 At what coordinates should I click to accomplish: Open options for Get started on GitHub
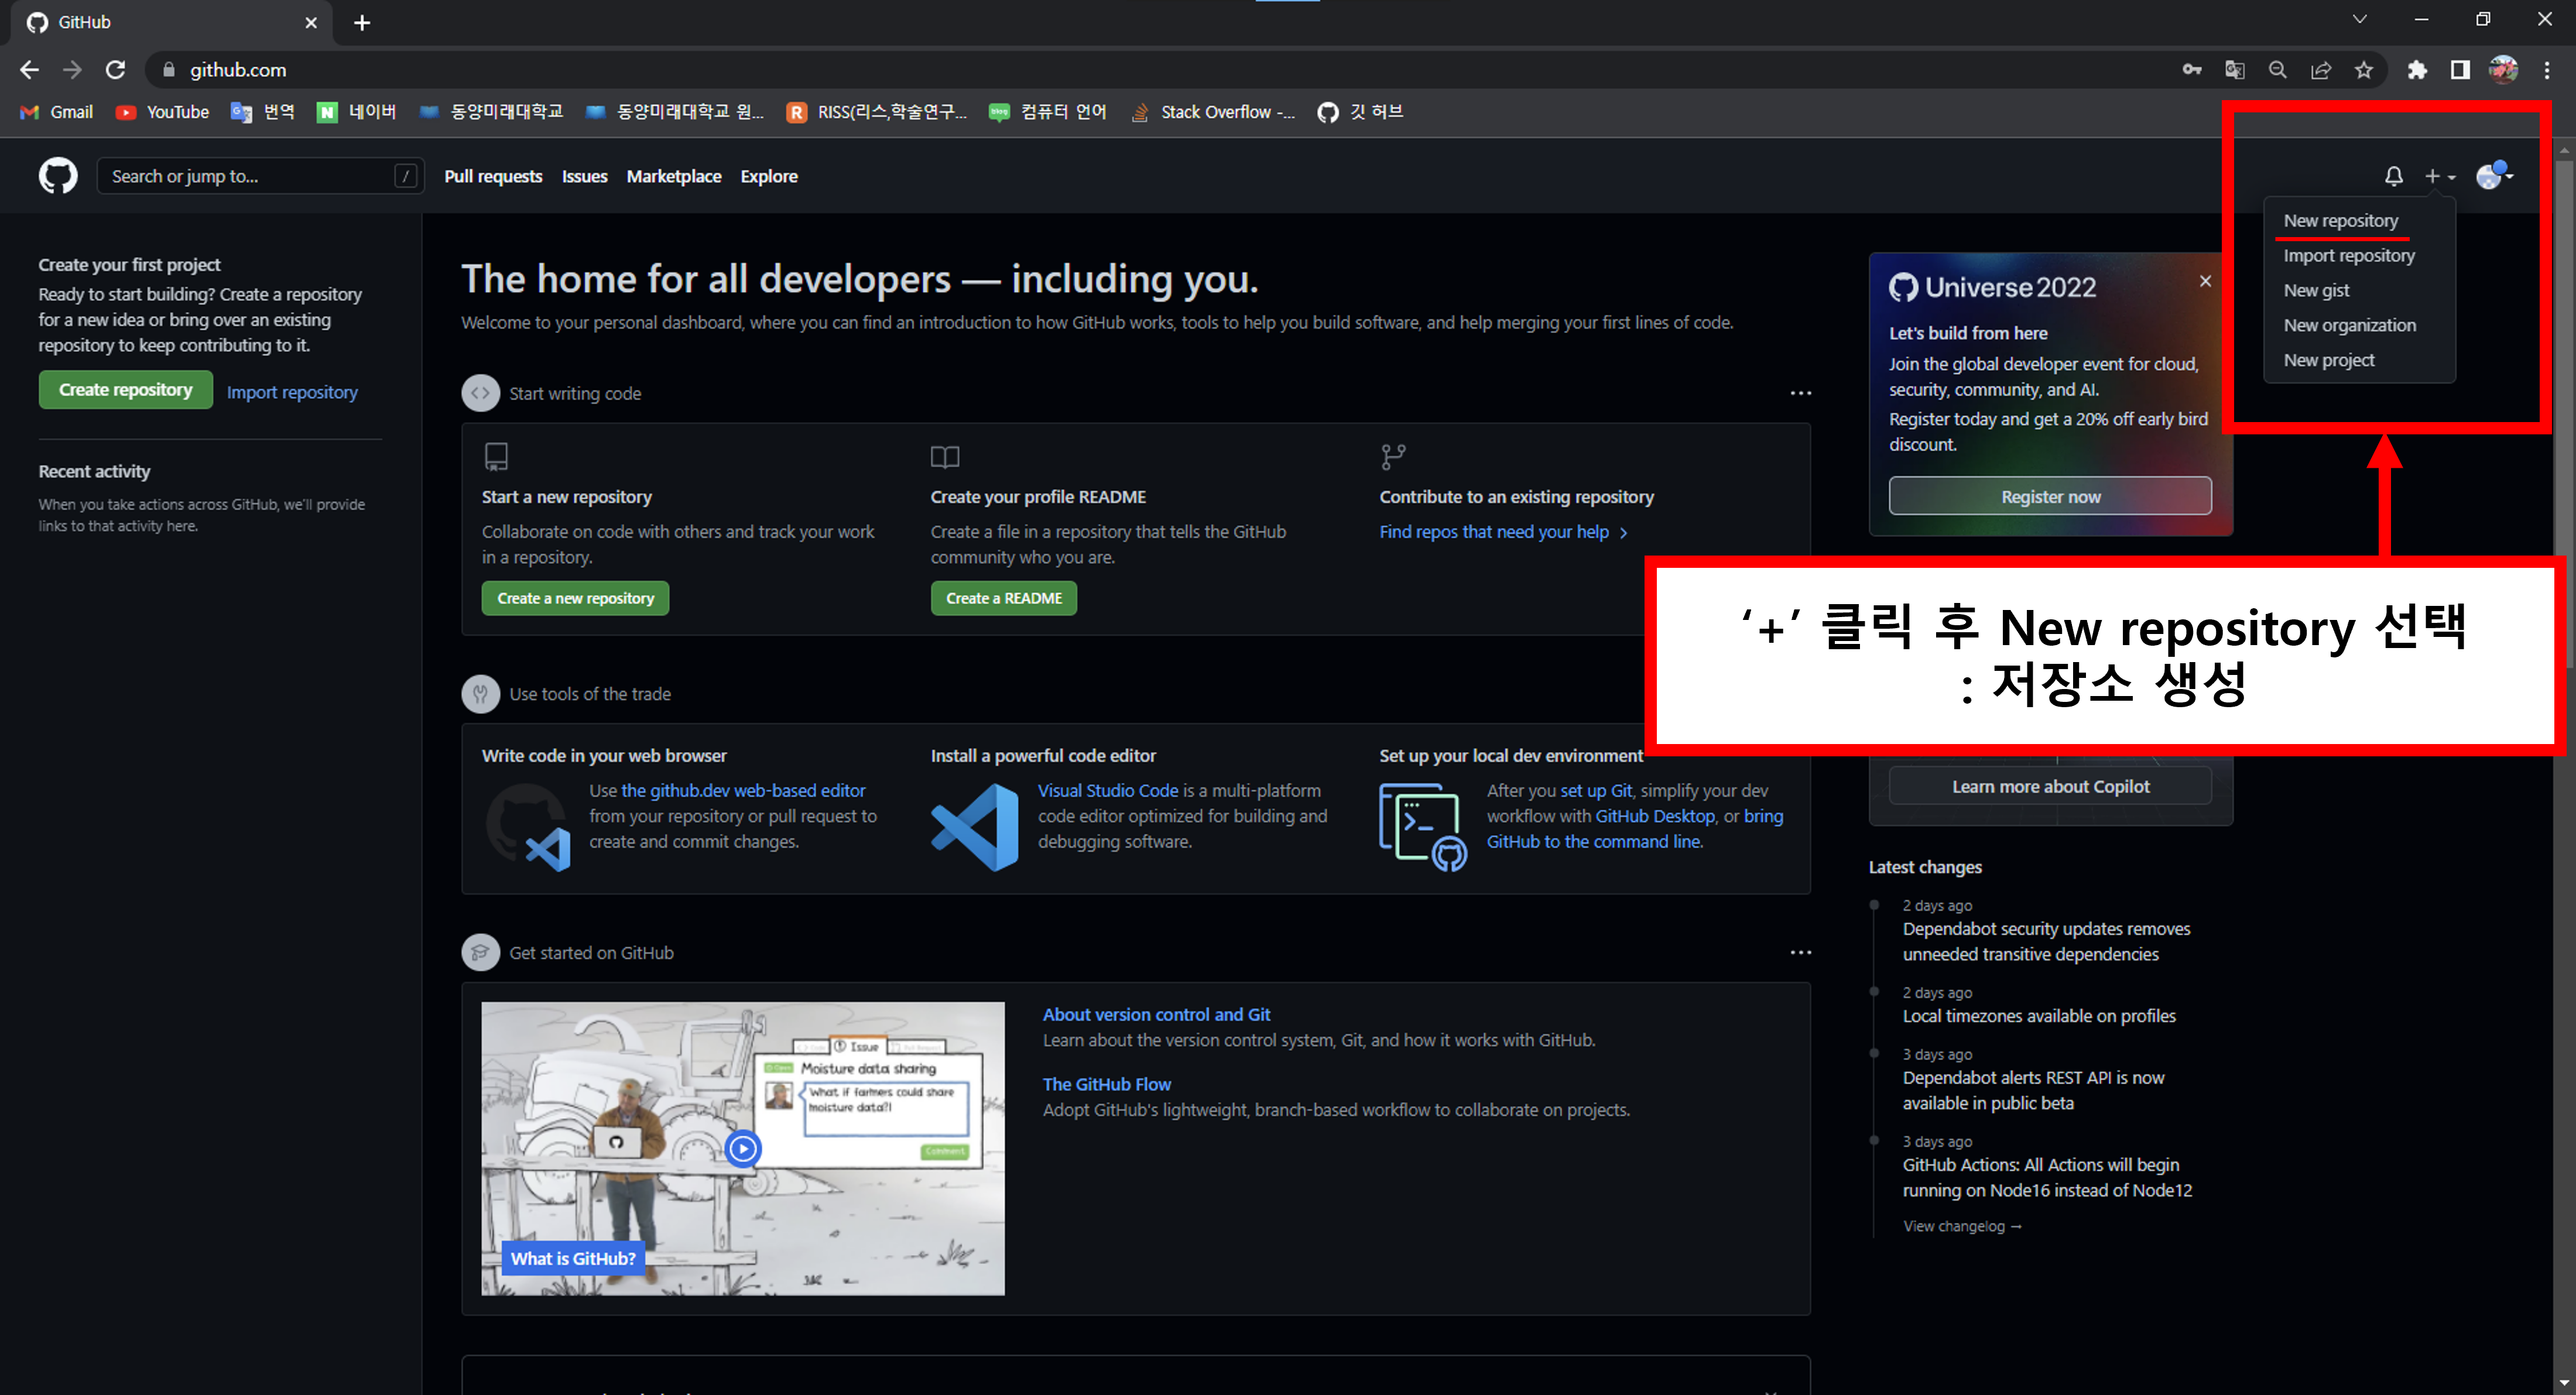1800,952
